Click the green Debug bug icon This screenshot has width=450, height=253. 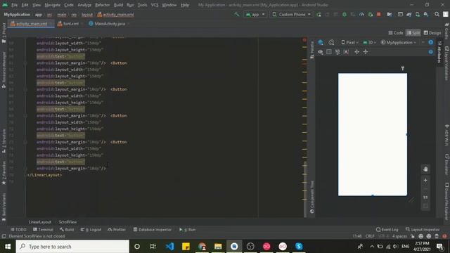pyautogui.click(x=345, y=14)
